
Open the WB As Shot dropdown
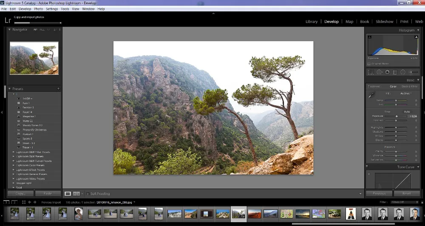pyautogui.click(x=406, y=93)
